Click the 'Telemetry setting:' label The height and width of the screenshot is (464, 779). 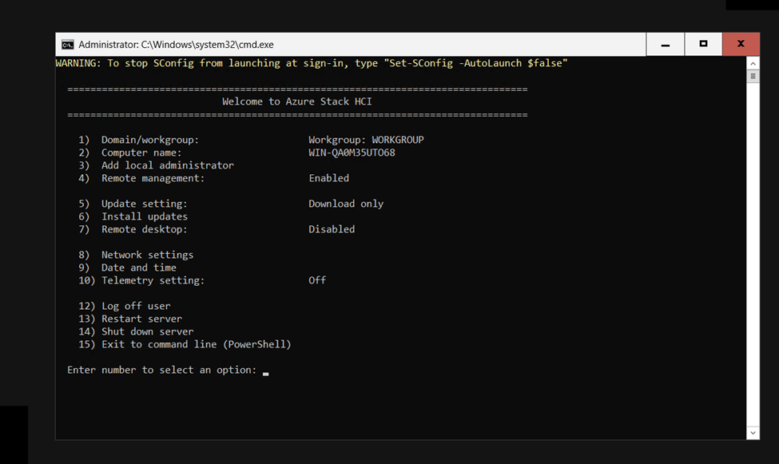pyautogui.click(x=153, y=280)
